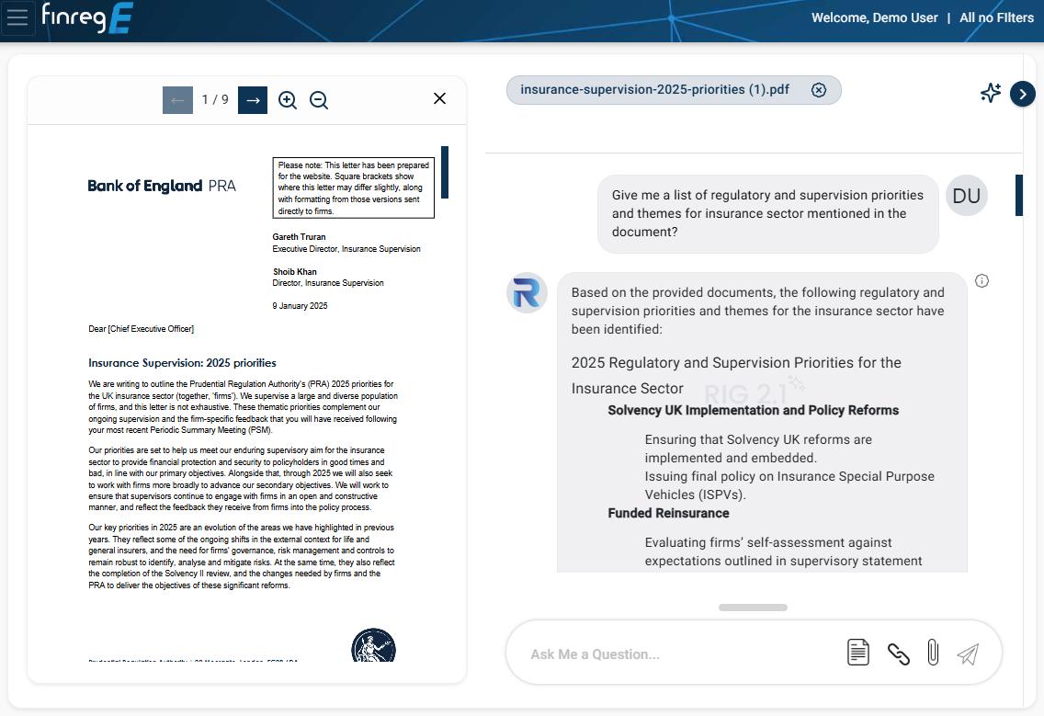Screen dimensions: 1044x716
Task: Send the question with paper plane
Action: point(968,654)
